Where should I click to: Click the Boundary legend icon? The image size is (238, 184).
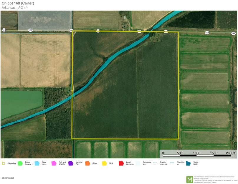coord(4,163)
